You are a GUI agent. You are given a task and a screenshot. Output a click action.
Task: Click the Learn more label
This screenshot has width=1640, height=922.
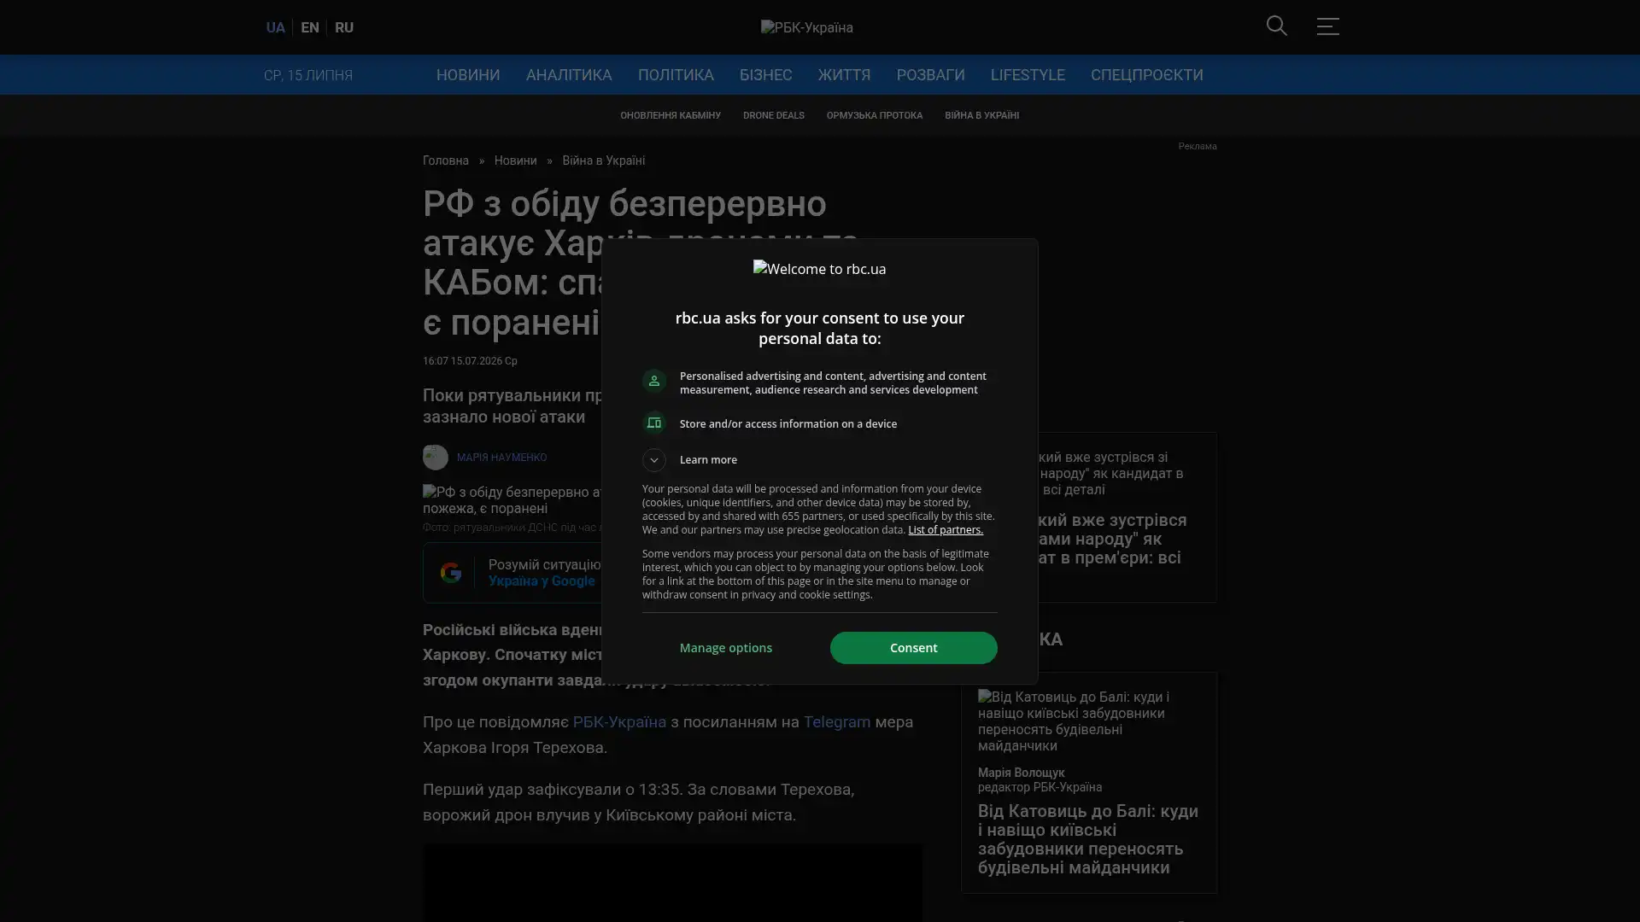708,460
